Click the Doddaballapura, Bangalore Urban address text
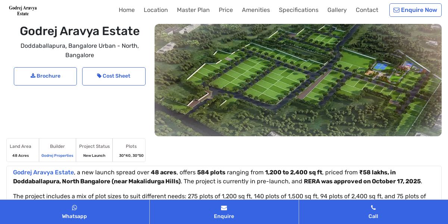The image size is (448, 224). [x=80, y=50]
